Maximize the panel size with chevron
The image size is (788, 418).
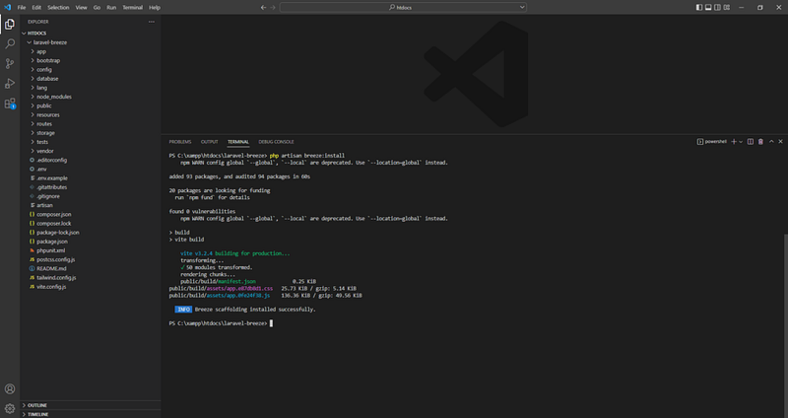coord(771,142)
